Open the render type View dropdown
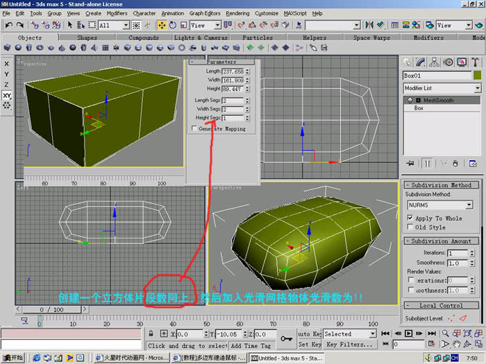The image size is (486, 364). (x=454, y=25)
